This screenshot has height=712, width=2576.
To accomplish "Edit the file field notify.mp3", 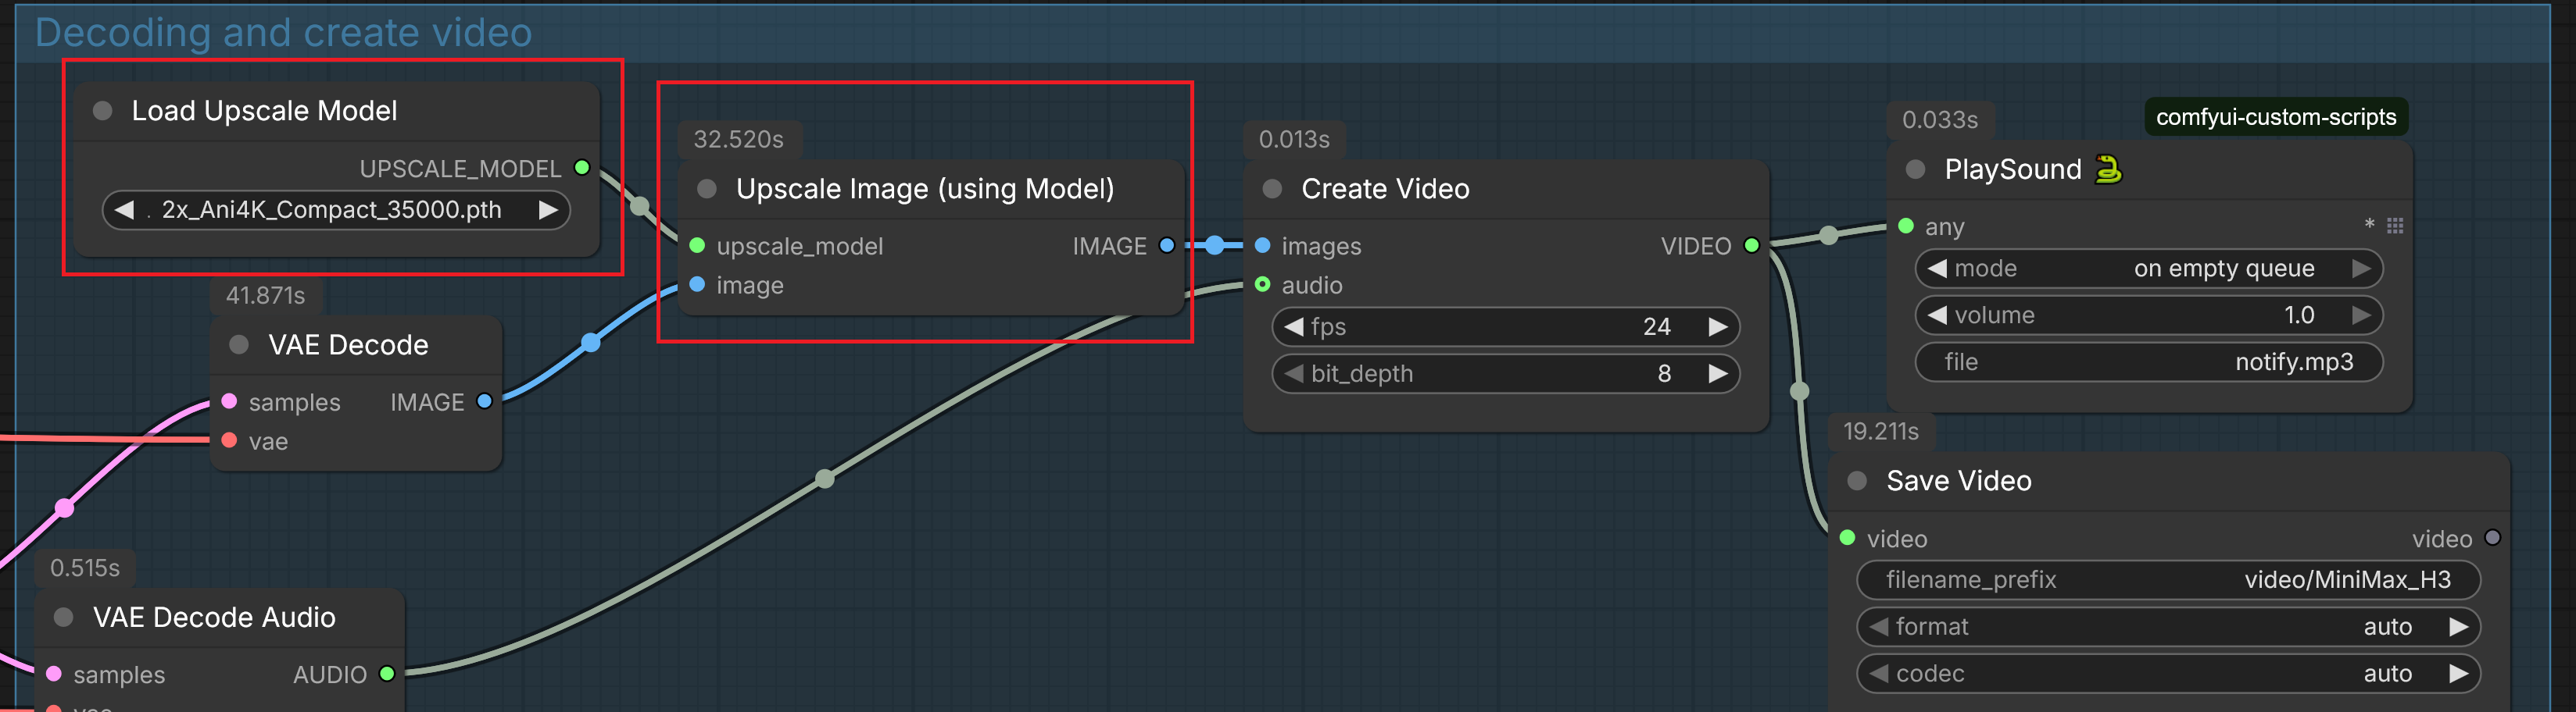I will tap(2149, 361).
